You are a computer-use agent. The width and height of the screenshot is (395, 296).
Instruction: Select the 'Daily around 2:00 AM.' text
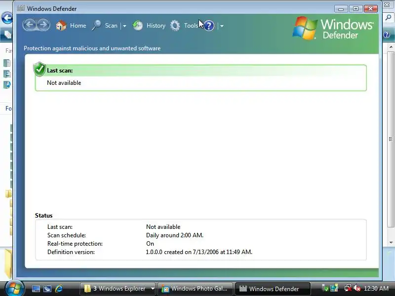tap(175, 235)
